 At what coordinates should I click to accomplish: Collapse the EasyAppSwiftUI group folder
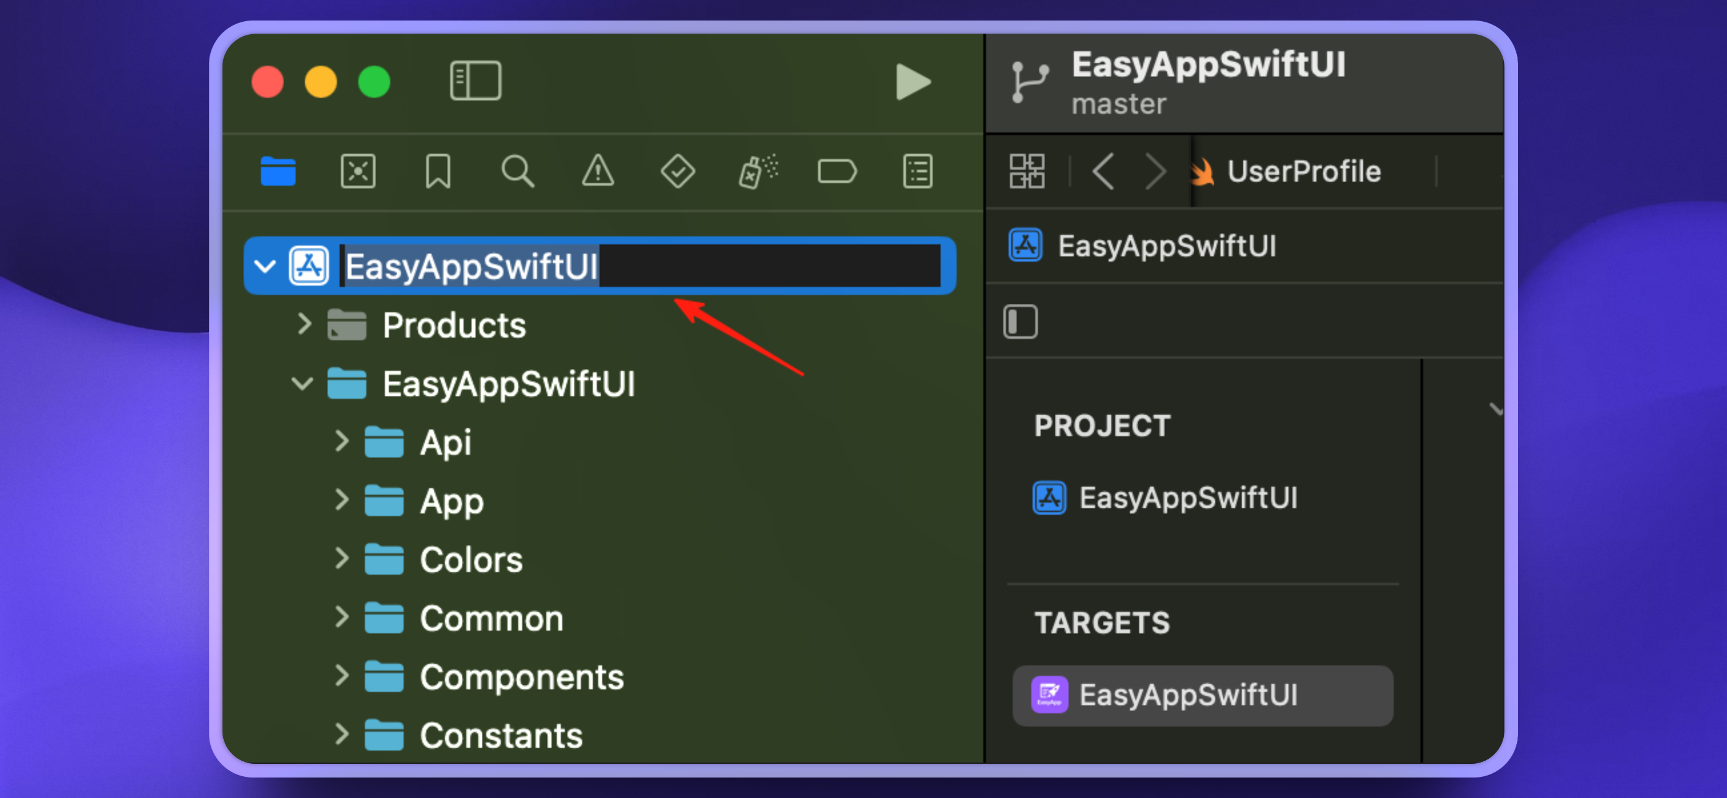coord(302,384)
